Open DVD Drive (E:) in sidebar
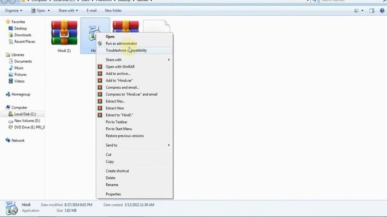The width and height of the screenshot is (387, 217). click(x=30, y=127)
